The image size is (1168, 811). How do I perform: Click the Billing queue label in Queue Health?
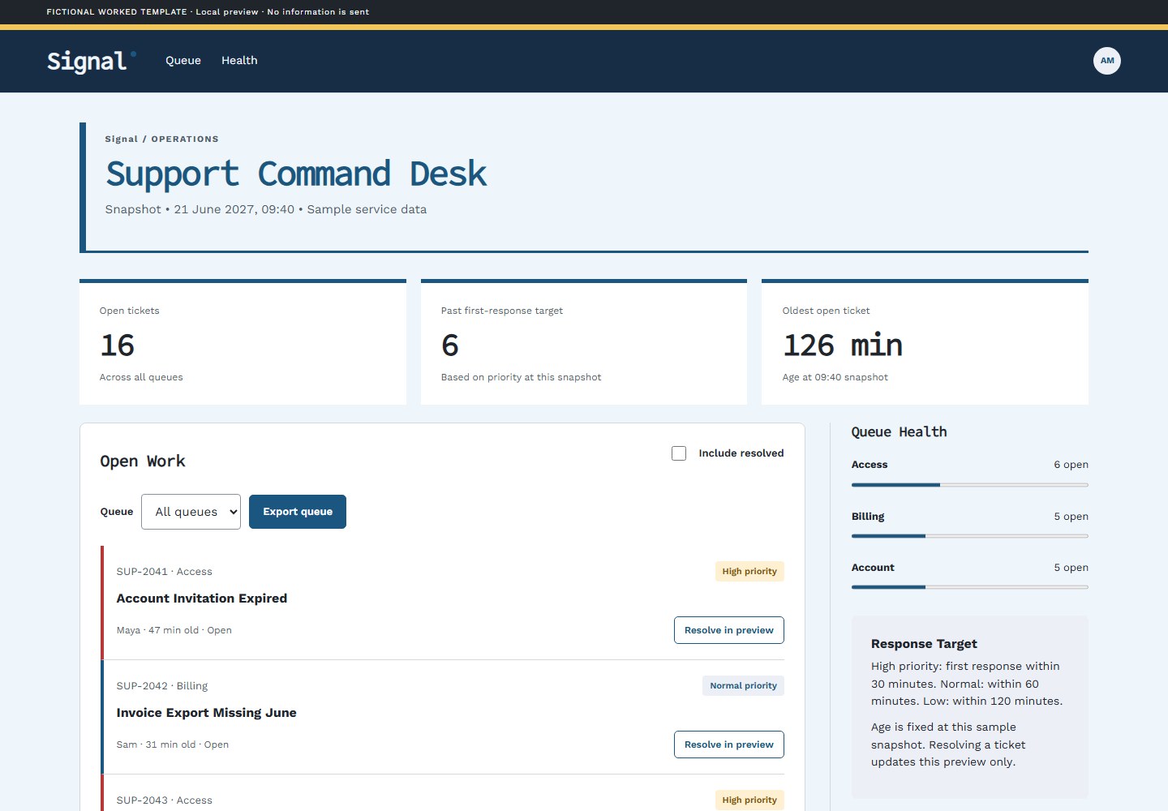(868, 517)
